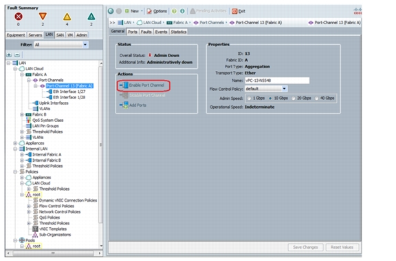This screenshot has width=396, height=261.
Task: Click Port Channels in the breadcrumb
Action: pyautogui.click(x=212, y=23)
